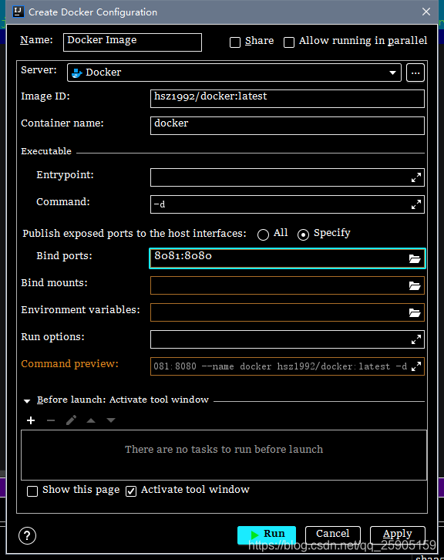The height and width of the screenshot is (560, 444).
Task: Remove before-launch task with minus icon
Action: click(51, 420)
